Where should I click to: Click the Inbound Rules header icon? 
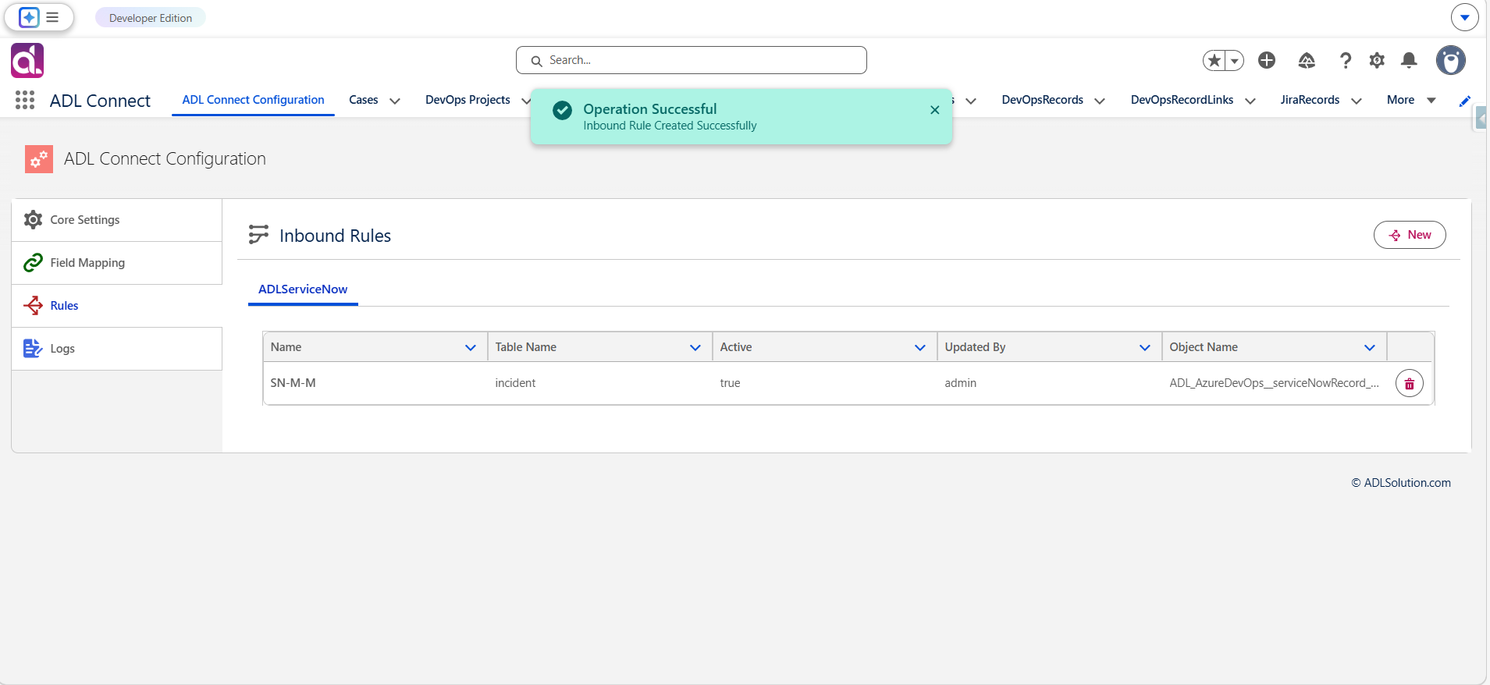tap(258, 234)
